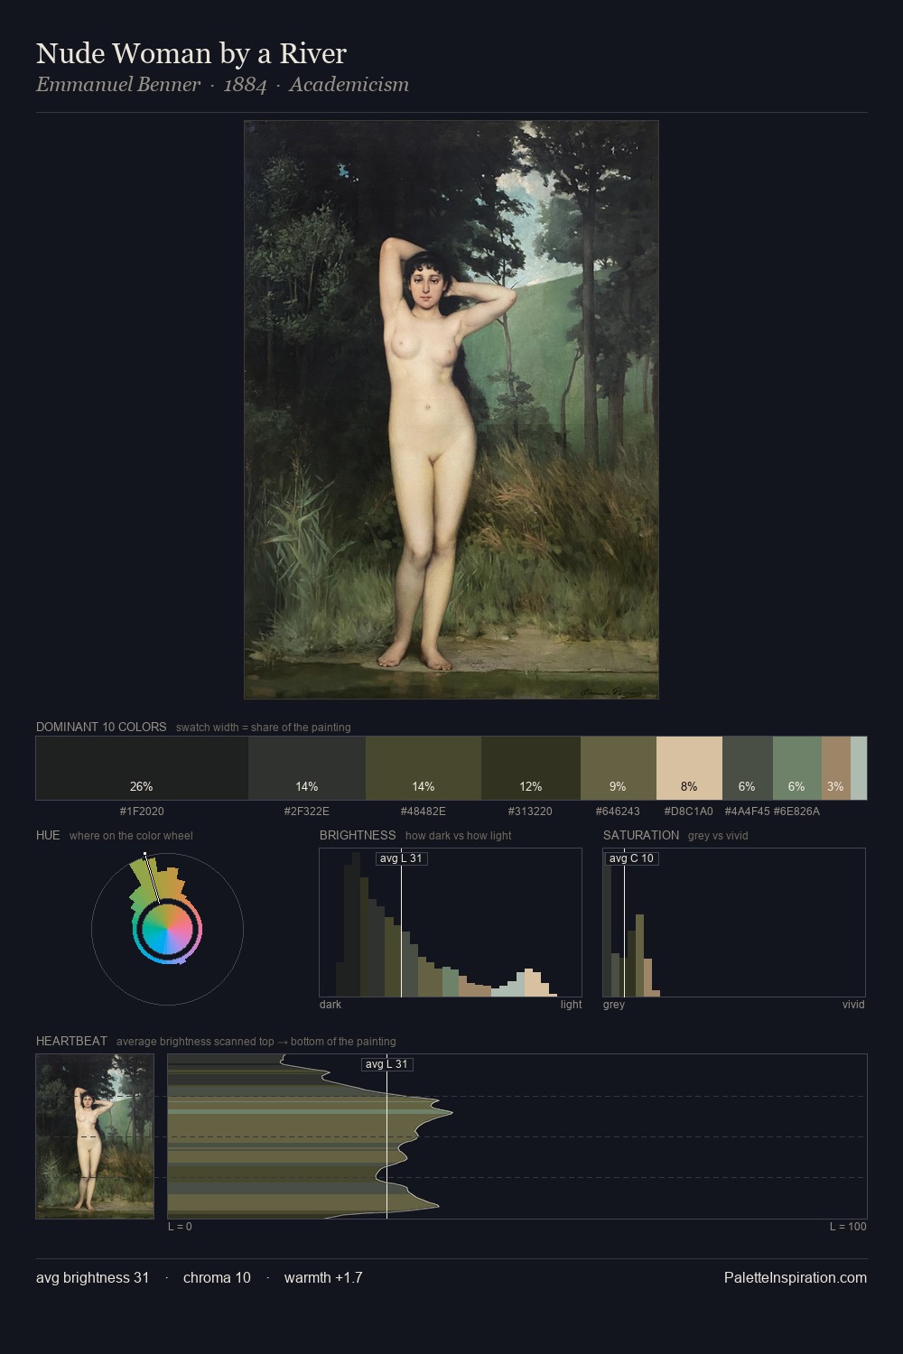
Task: Click the '#4A4F45' hex code label
Action: (x=747, y=811)
